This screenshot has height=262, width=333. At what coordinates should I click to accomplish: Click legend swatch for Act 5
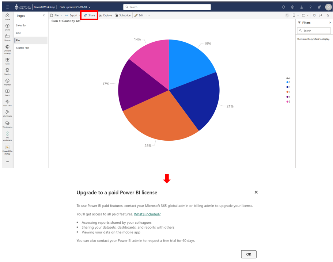287,102
